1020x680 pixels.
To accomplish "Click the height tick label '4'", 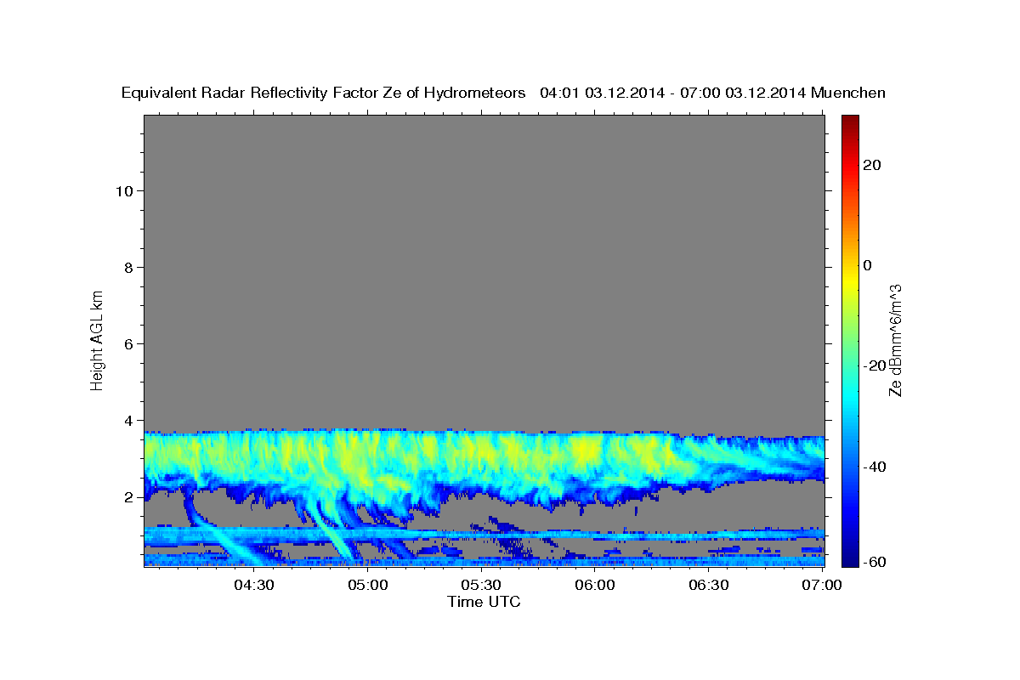I will pos(129,420).
